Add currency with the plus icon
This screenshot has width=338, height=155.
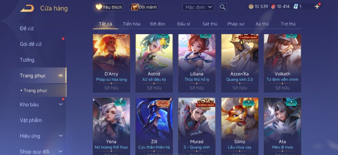click(x=317, y=6)
